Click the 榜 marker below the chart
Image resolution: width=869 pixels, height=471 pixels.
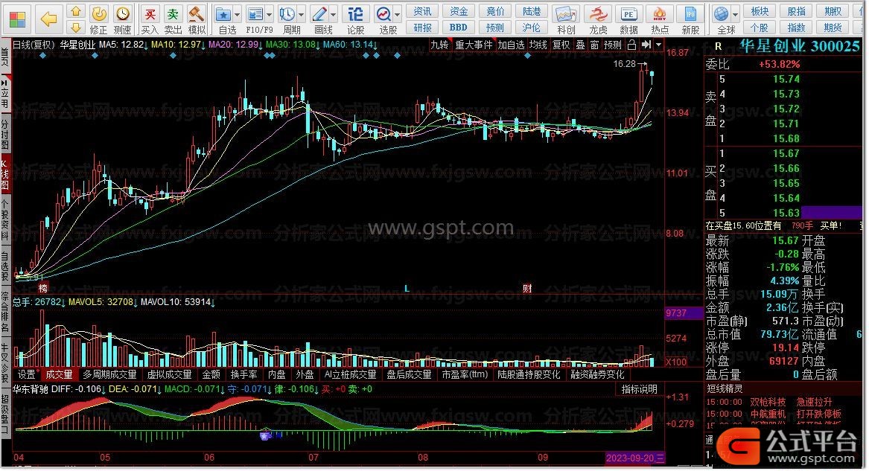(x=43, y=289)
